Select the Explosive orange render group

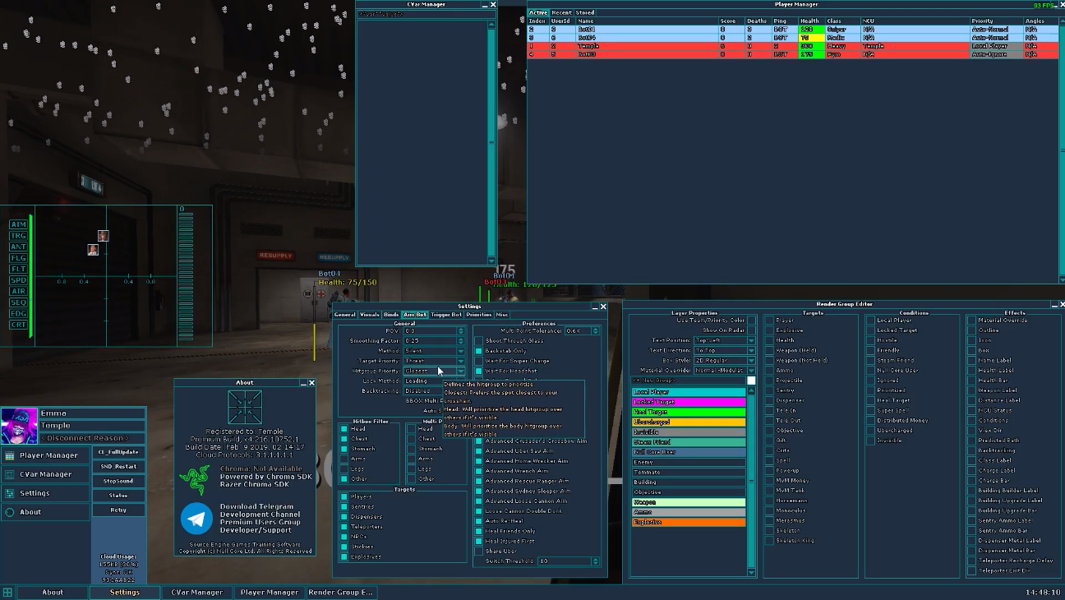click(689, 522)
